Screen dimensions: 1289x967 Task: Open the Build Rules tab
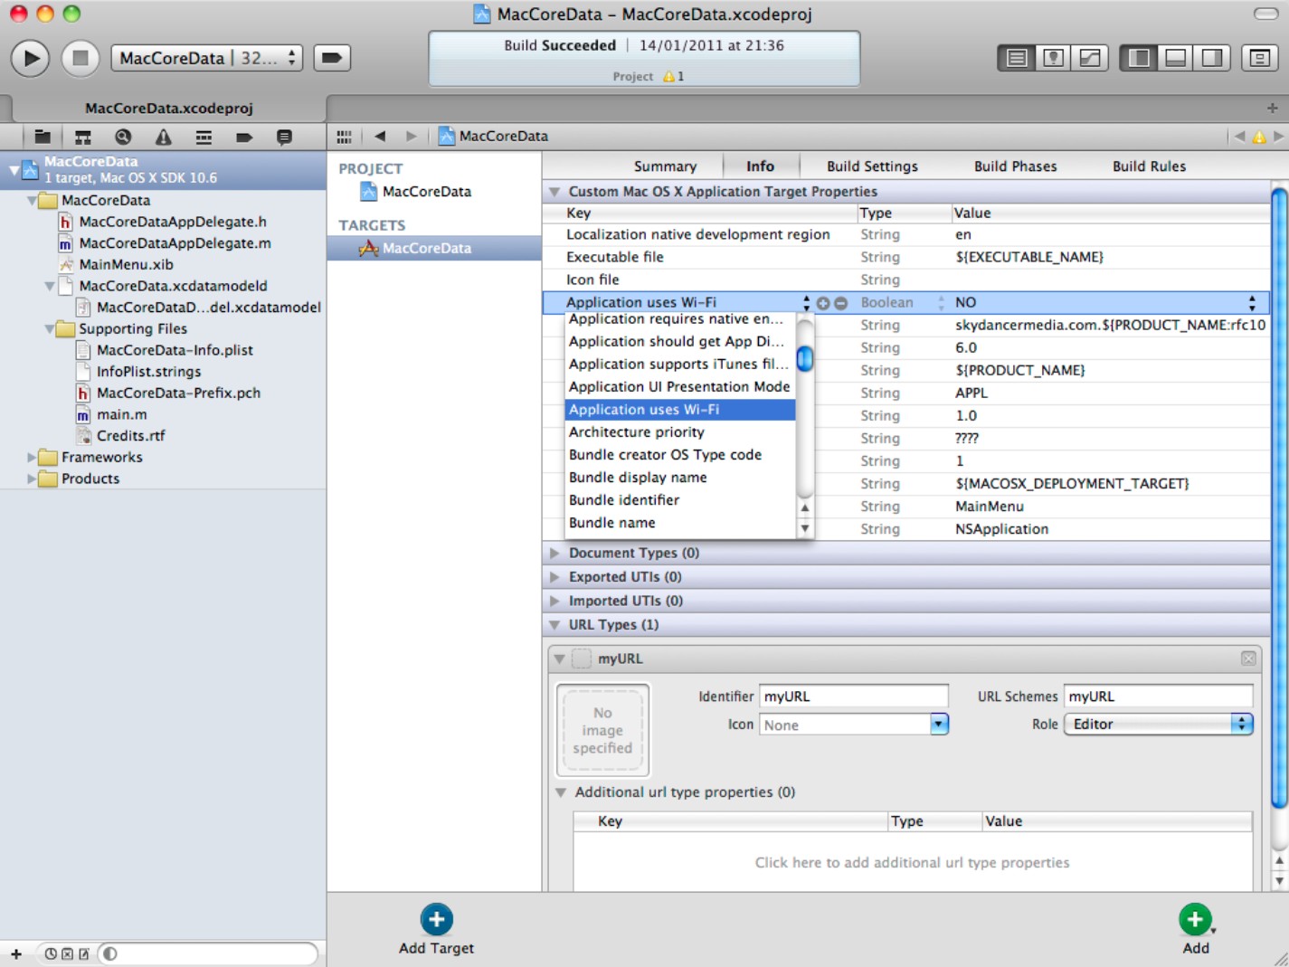1149,166
